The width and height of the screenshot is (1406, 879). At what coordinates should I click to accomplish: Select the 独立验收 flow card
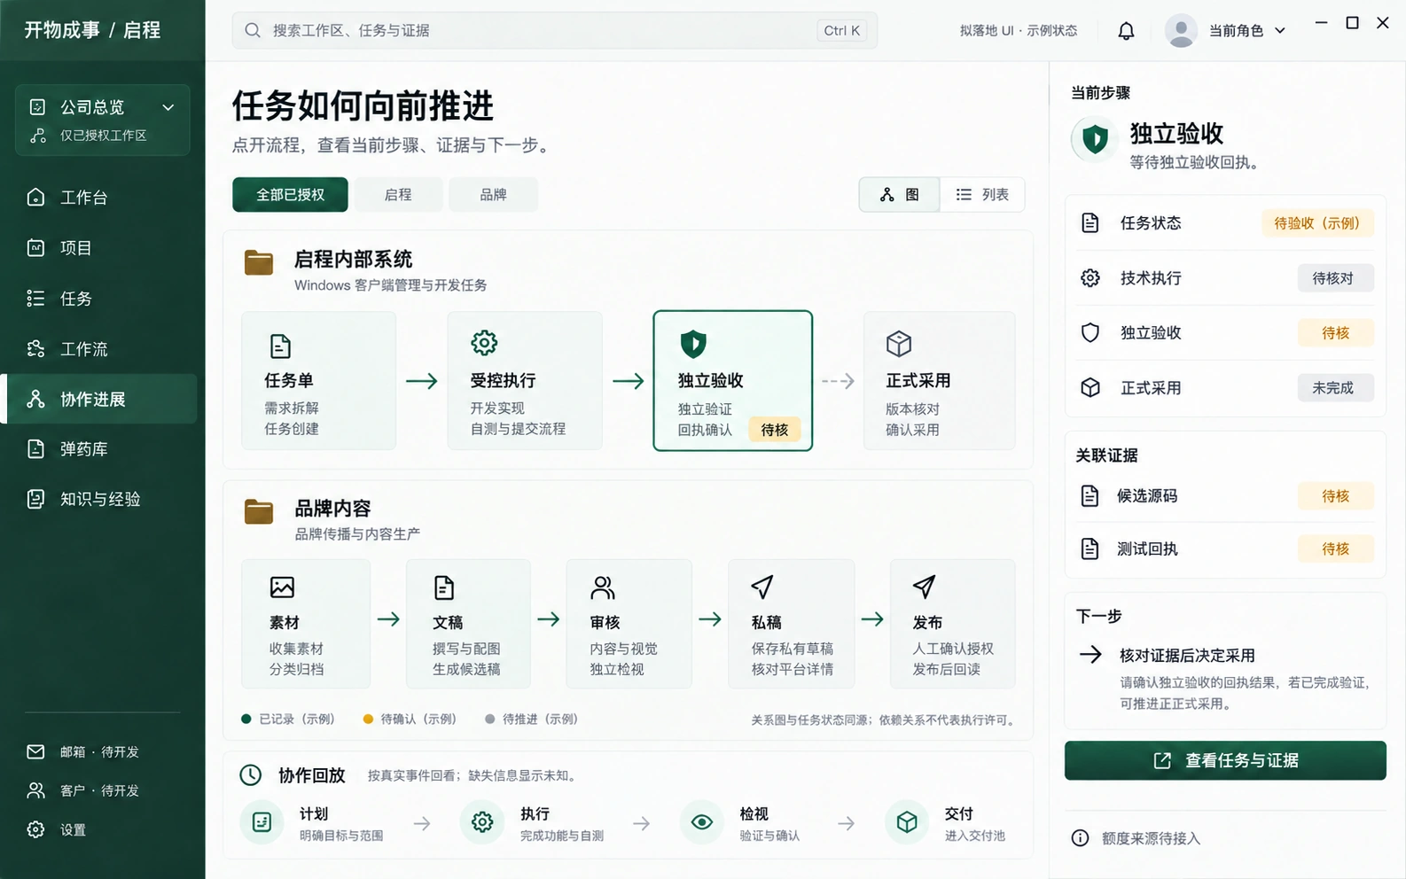click(x=733, y=381)
